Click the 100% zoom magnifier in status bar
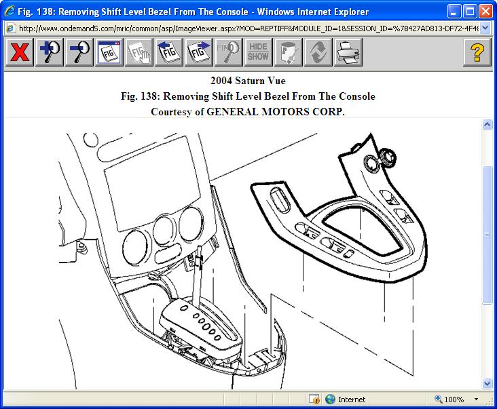Viewport: 497px width, 409px height. 439,399
